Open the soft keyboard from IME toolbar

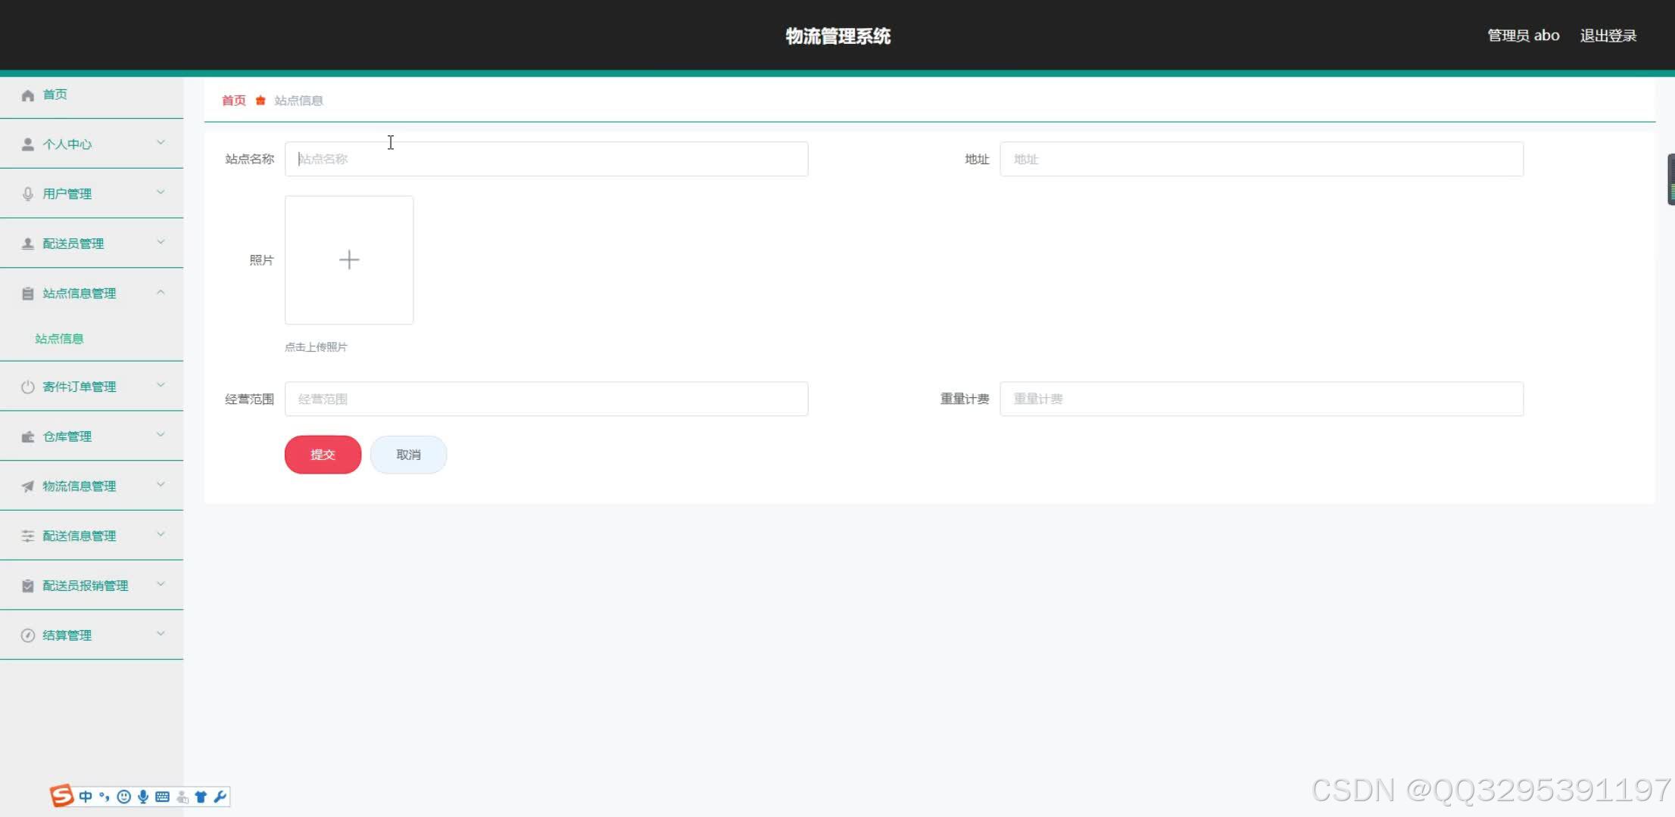pos(162,797)
